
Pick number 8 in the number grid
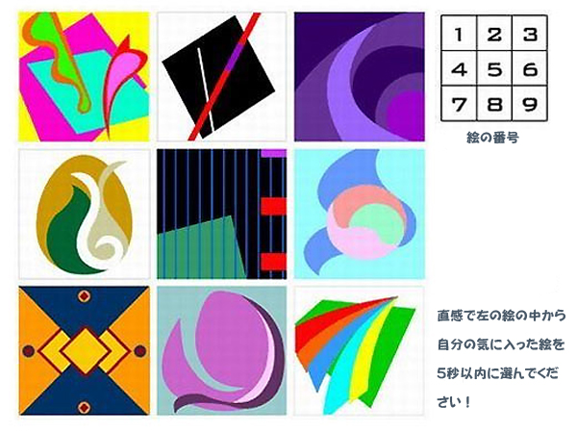(494, 104)
